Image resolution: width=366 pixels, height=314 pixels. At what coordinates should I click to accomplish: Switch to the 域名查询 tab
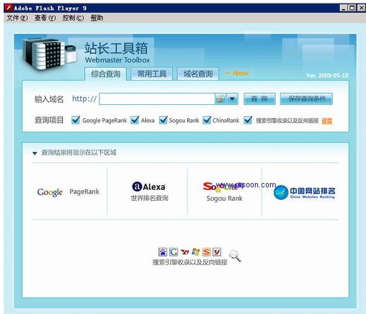coord(198,74)
